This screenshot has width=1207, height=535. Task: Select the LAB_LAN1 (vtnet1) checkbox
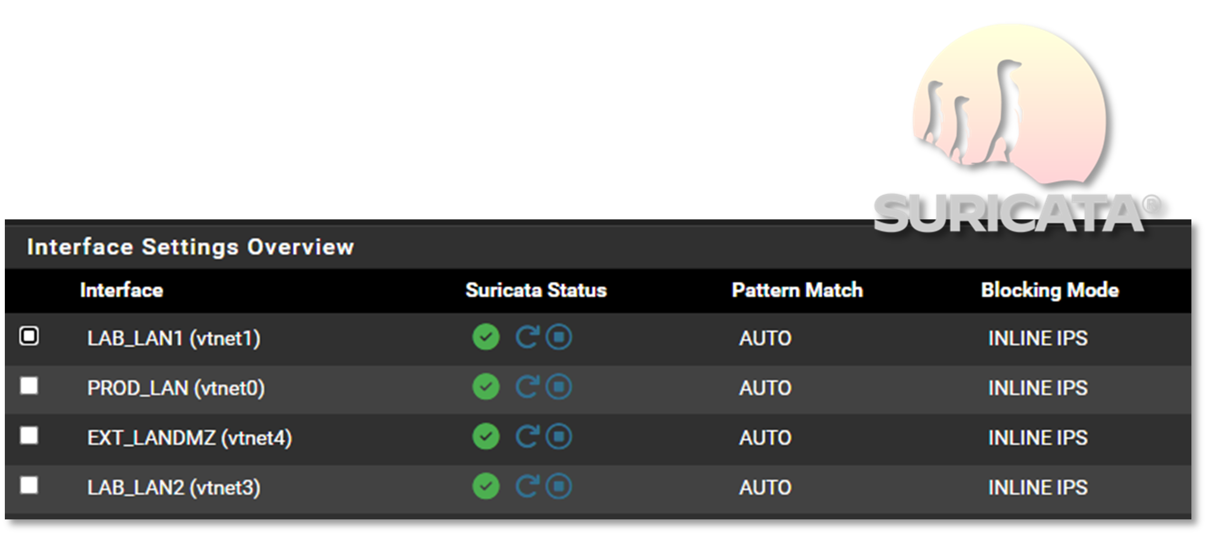(x=29, y=337)
